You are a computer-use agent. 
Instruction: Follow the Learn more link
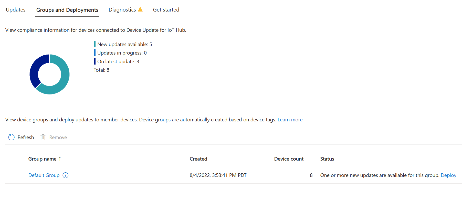pyautogui.click(x=290, y=120)
